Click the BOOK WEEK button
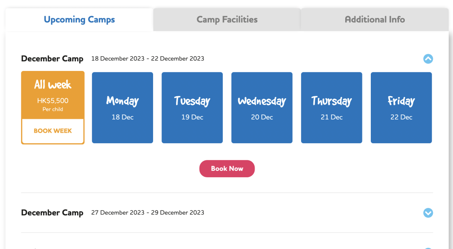This screenshot has width=453, height=249. (52, 131)
